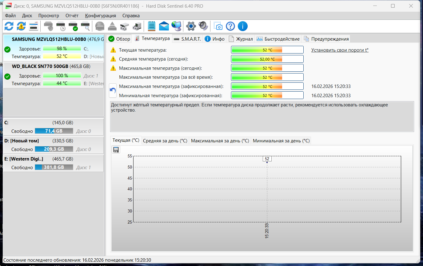
Task: Reset recorded temperatures with the undo arrow button
Action: coord(113,91)
